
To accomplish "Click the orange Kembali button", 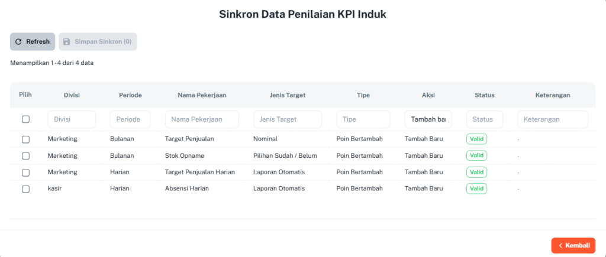I will tap(573, 245).
